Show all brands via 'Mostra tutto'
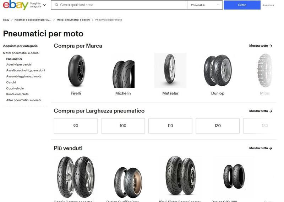 261,46
